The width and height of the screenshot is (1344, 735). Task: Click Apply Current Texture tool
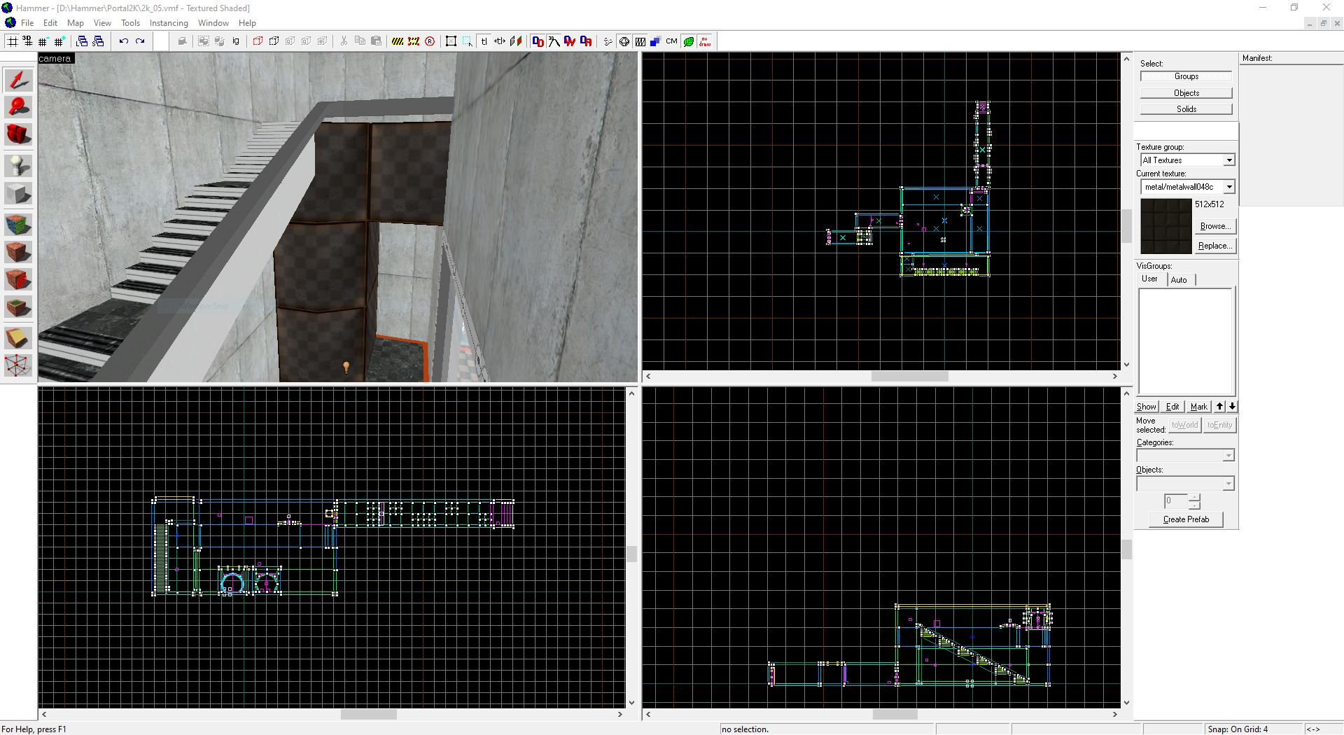coord(18,252)
